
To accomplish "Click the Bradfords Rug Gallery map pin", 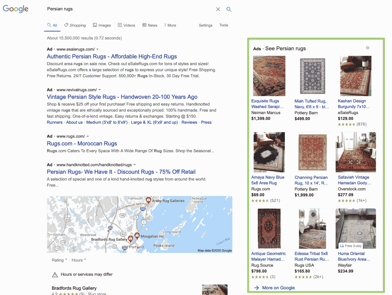I will [x=130, y=239].
